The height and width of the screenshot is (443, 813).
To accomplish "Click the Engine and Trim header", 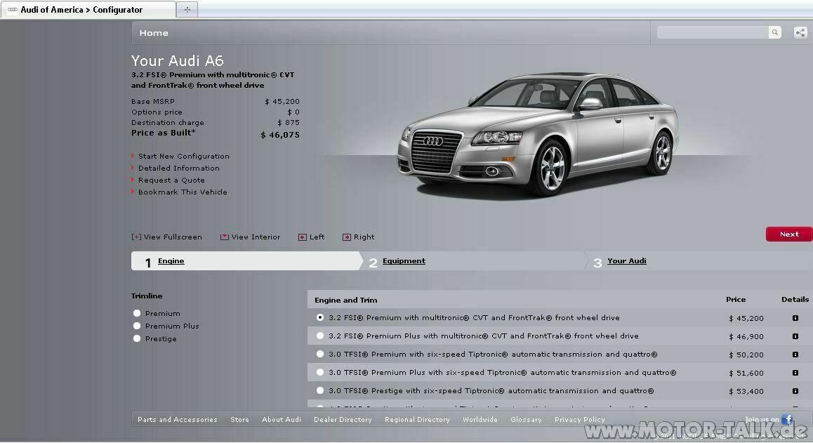I will click(x=346, y=300).
